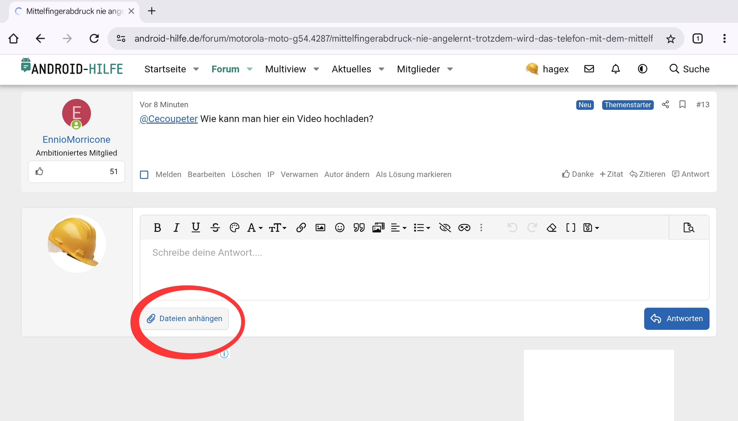This screenshot has width=738, height=421.
Task: Expand the list options dropdown
Action: (x=422, y=228)
